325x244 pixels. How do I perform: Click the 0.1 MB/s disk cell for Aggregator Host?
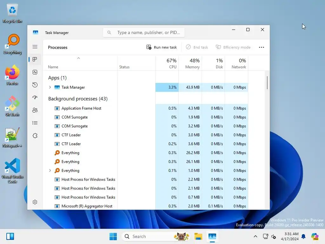[x=213, y=206]
